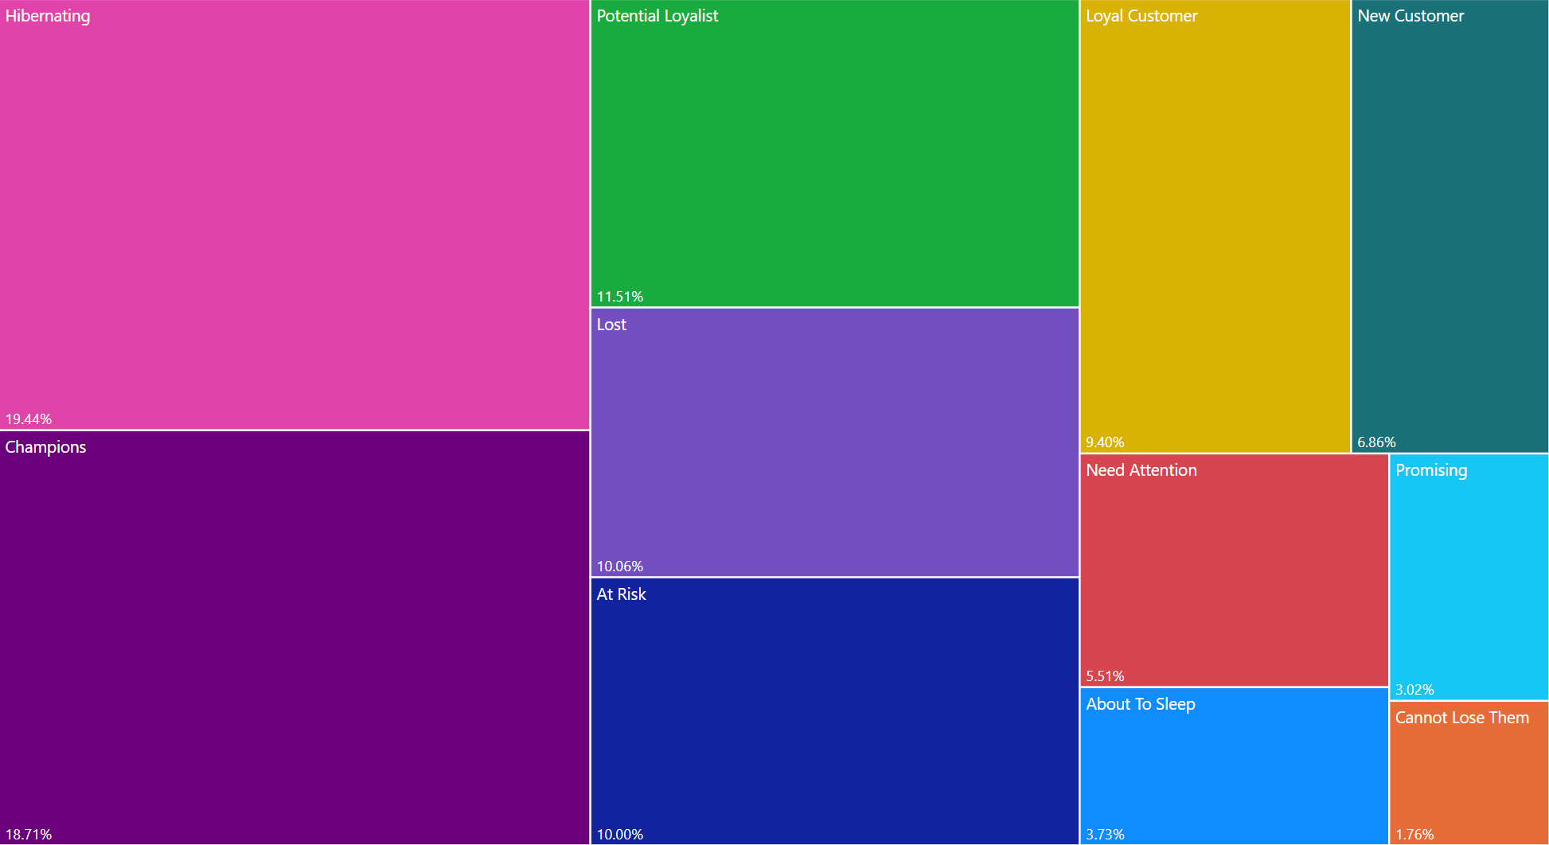Select the green Potential Loyalist block
Image resolution: width=1549 pixels, height=845 pixels.
click(834, 153)
